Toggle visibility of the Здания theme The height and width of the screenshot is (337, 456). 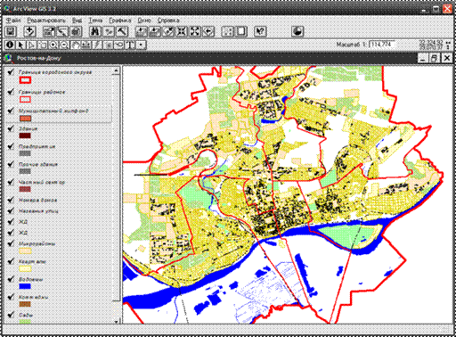(x=11, y=128)
